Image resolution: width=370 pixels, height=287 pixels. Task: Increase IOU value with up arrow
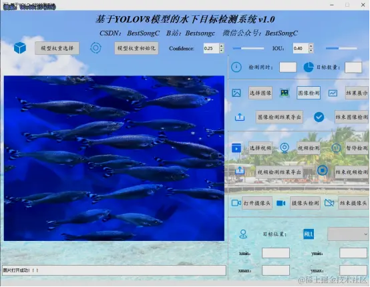click(x=311, y=46)
